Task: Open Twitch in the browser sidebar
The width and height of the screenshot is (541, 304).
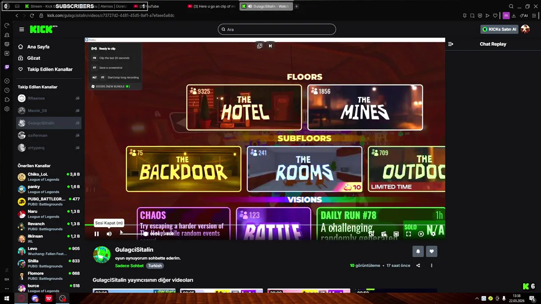Action: (7, 67)
